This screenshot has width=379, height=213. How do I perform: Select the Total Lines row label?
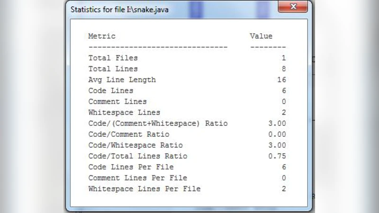(x=113, y=69)
